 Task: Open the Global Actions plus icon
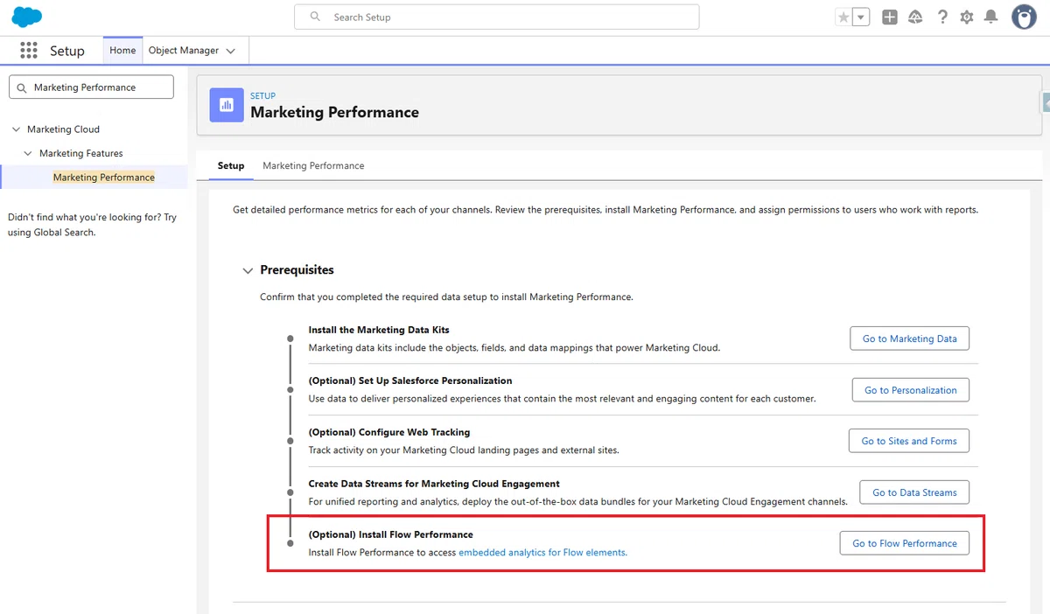point(890,17)
